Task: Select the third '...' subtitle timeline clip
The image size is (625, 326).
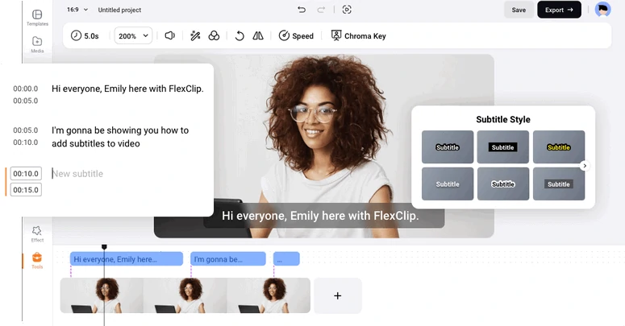Action: coord(286,258)
